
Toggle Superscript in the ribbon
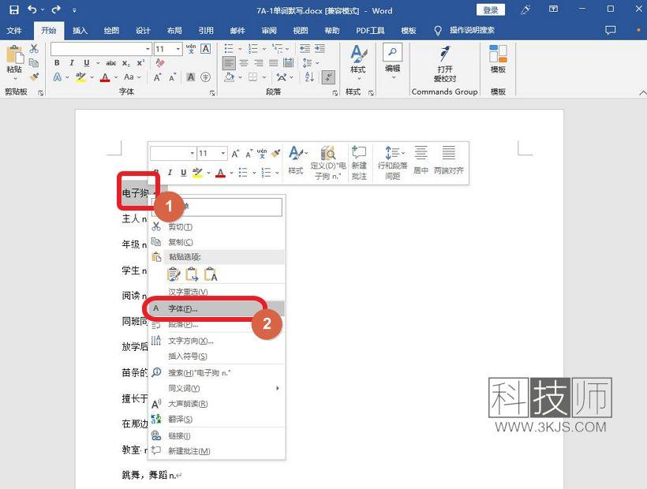tap(140, 62)
